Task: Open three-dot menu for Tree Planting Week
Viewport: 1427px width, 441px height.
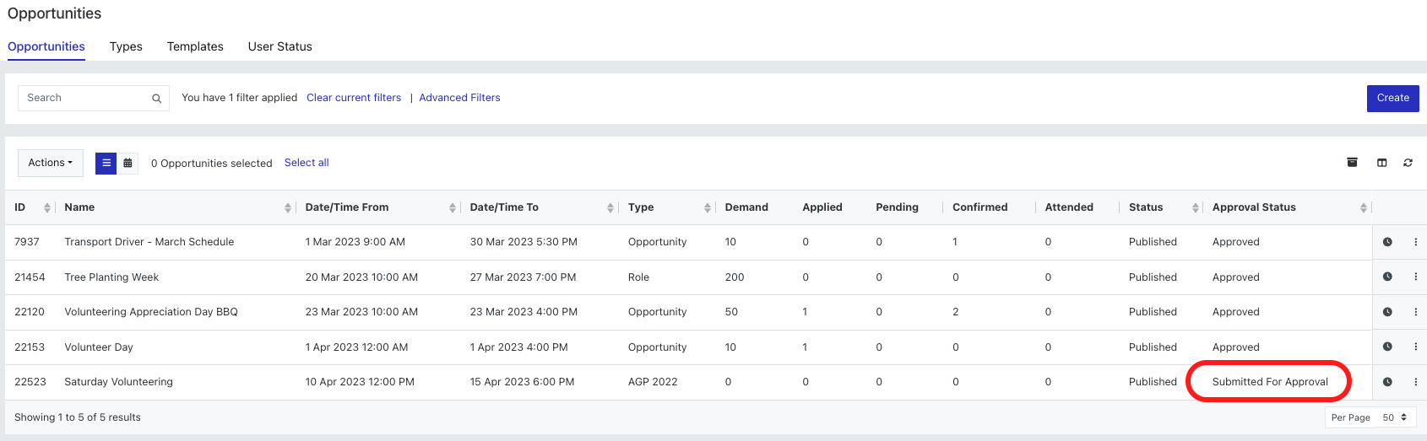Action: coord(1415,277)
